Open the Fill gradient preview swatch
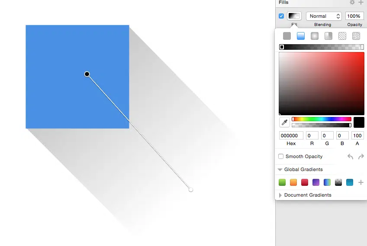The height and width of the screenshot is (246, 367). click(294, 16)
